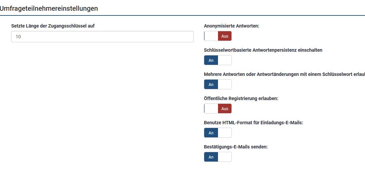This screenshot has width=365, height=178.
Task: Click the empty left half of Anonymisierte Antworten switch
Action: click(x=211, y=36)
